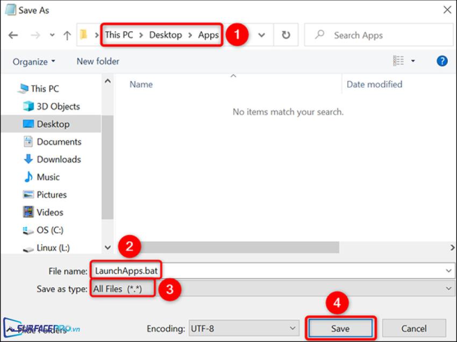Sort by the Date modified column

point(375,84)
